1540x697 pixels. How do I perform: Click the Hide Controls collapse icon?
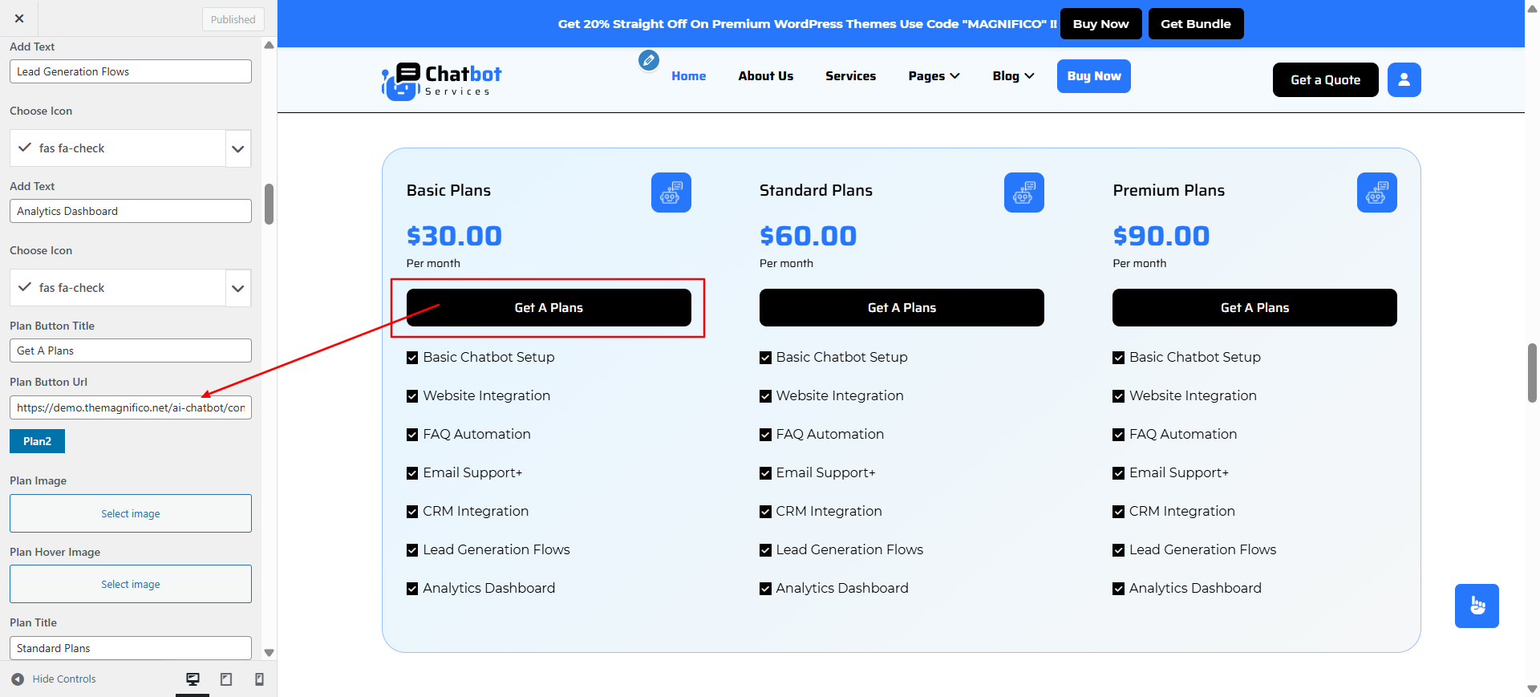coord(18,679)
